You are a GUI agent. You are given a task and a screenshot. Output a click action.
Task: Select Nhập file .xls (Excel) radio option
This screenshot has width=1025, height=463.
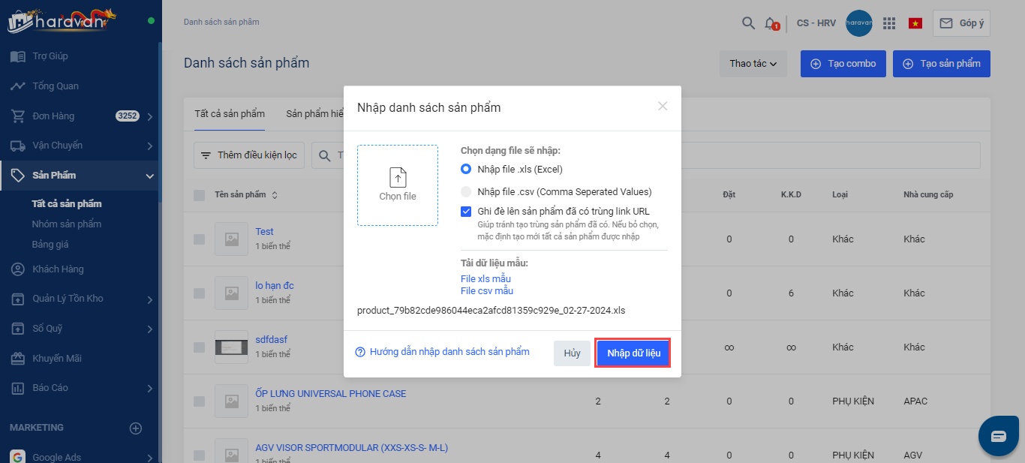point(466,169)
